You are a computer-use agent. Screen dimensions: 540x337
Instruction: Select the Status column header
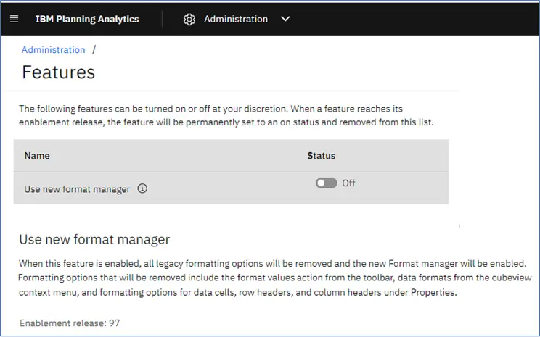tap(321, 155)
